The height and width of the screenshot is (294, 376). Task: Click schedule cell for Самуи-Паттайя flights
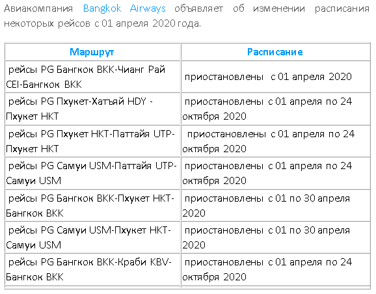(275, 173)
